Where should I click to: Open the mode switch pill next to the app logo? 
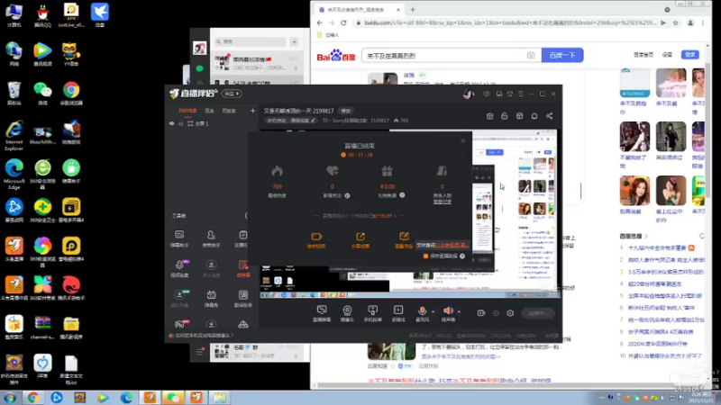coord(232,94)
